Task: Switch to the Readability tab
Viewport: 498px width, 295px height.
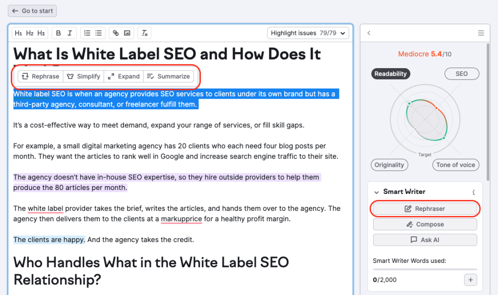Action: click(x=391, y=74)
